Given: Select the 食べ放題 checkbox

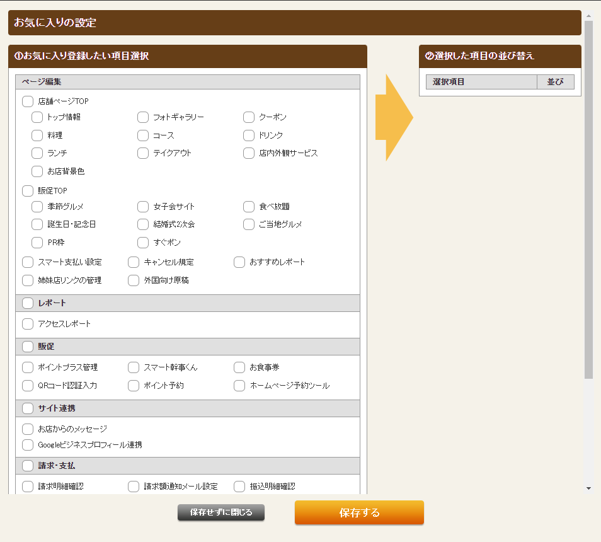Looking at the screenshot, I should click(249, 206).
